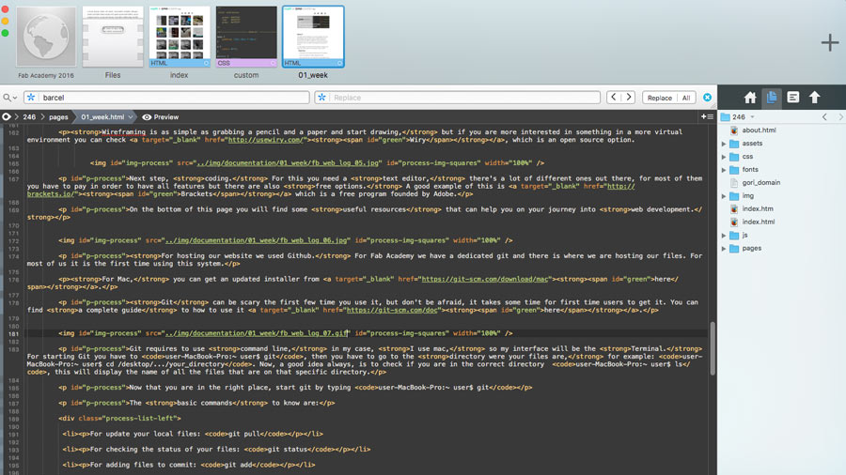Click the js folder icon

point(734,236)
